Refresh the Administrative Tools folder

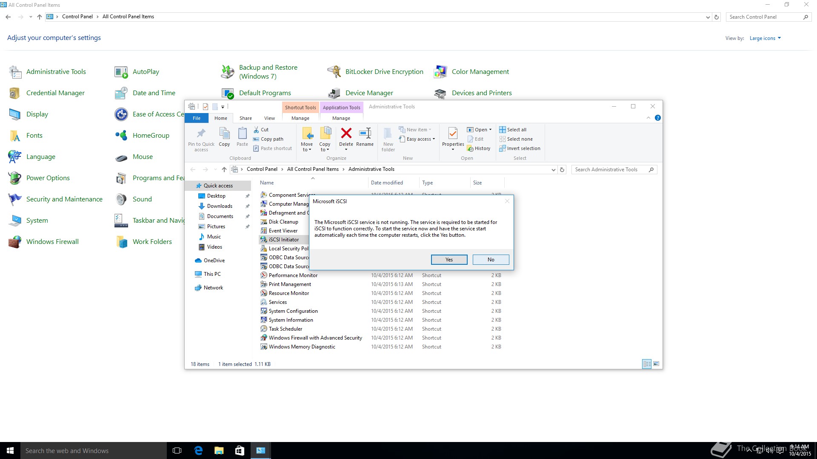(x=562, y=170)
